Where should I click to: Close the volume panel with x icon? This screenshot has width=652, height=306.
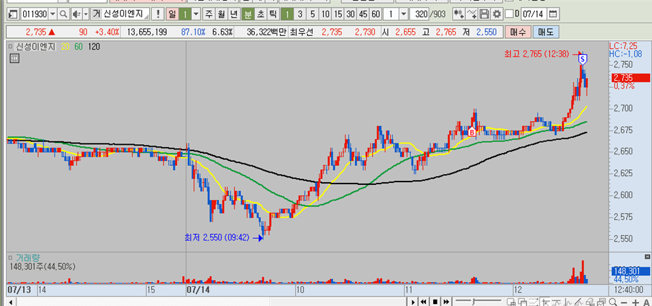[x=647, y=258]
